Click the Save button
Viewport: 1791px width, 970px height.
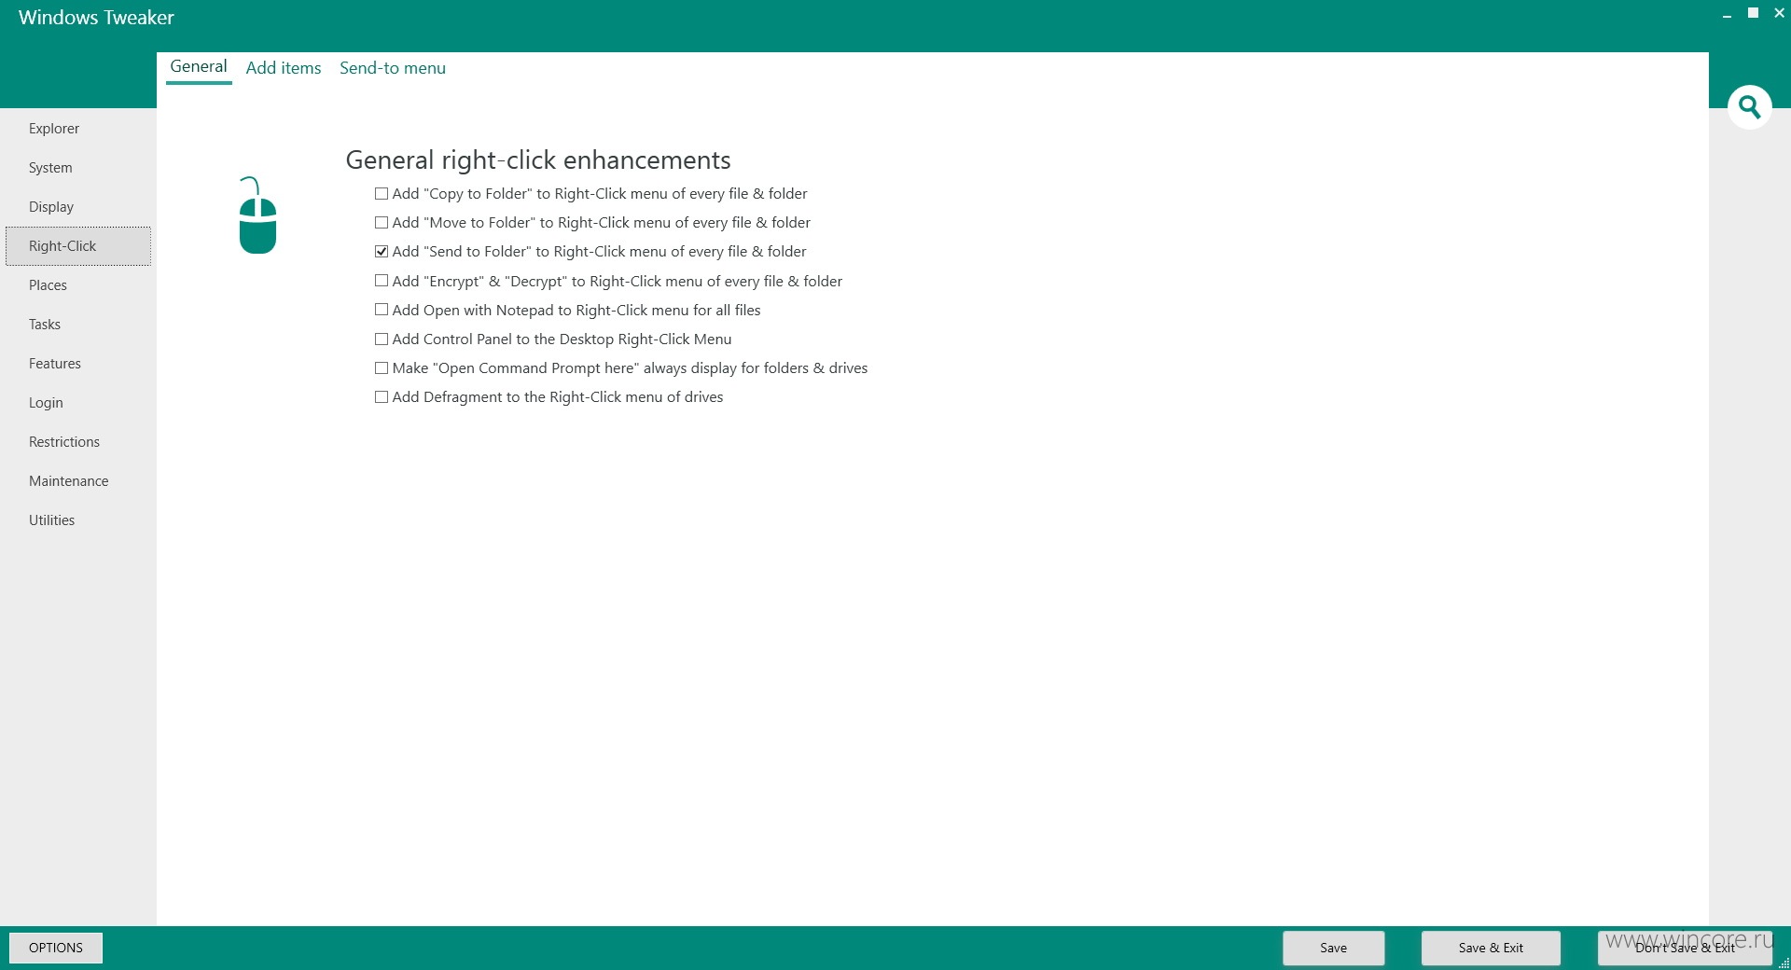pos(1333,948)
